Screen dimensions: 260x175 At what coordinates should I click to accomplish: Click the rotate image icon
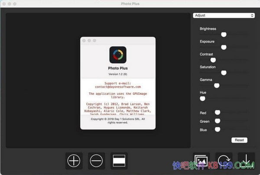pyautogui.click(x=224, y=161)
